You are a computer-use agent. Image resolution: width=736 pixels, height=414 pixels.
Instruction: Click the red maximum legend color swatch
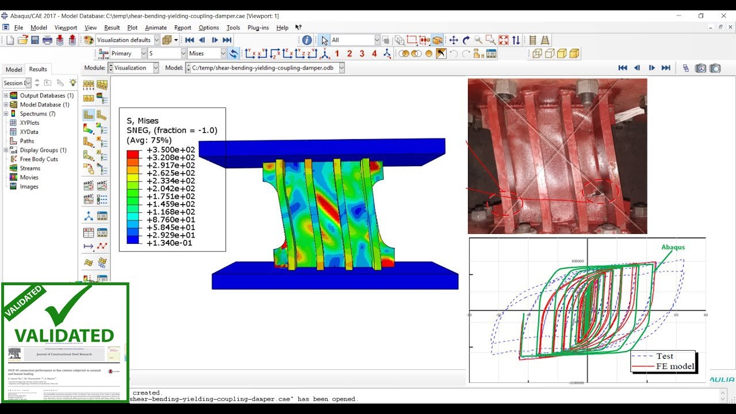pos(133,154)
